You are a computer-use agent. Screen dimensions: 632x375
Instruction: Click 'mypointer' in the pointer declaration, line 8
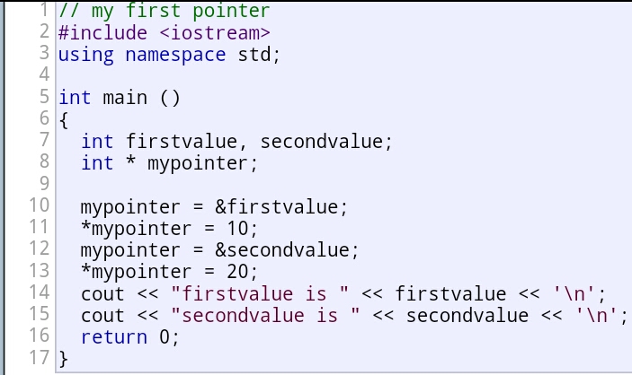coord(198,164)
